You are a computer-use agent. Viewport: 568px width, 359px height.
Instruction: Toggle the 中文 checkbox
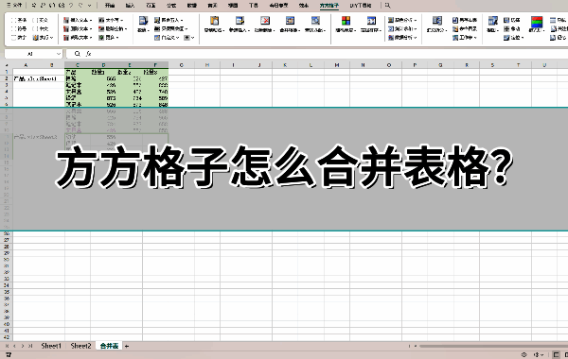[35, 28]
